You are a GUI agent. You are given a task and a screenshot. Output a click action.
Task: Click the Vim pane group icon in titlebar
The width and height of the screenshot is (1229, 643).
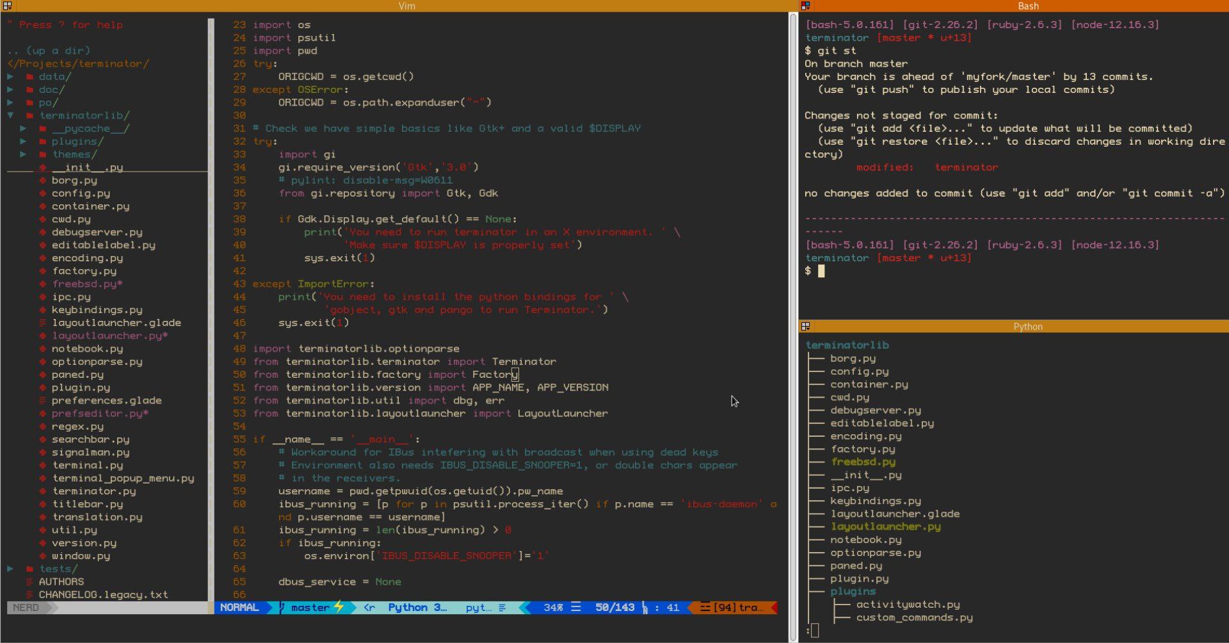[8, 6]
